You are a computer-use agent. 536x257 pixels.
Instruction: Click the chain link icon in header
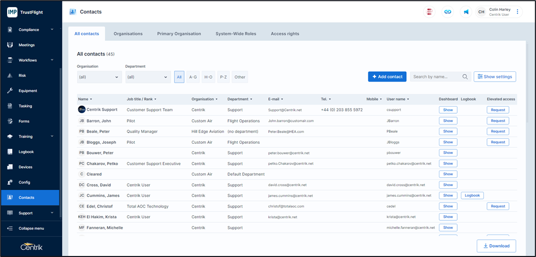point(448,12)
